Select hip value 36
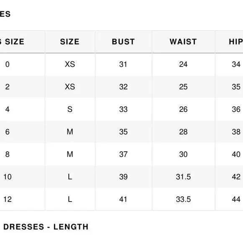This screenshot has width=243, height=243. point(236,109)
